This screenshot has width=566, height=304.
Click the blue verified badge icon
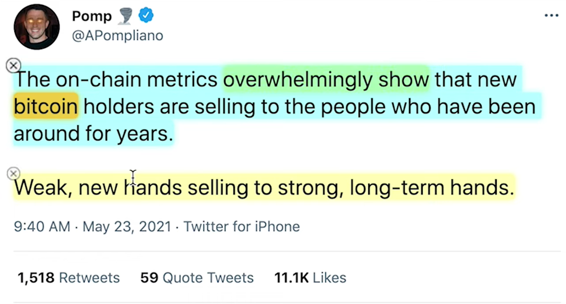[x=146, y=15]
